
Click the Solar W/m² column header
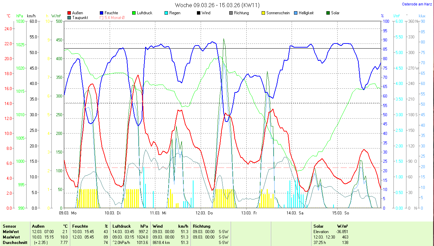point(330,226)
